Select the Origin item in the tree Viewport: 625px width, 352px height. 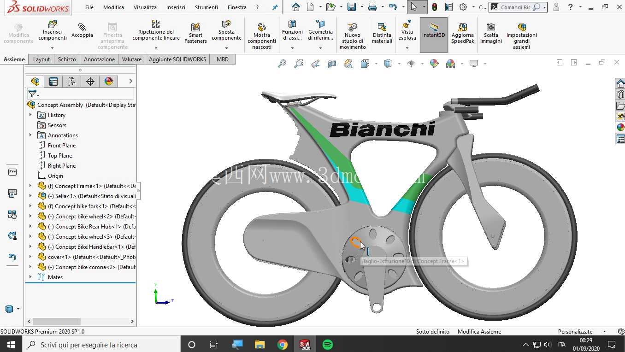click(x=55, y=176)
